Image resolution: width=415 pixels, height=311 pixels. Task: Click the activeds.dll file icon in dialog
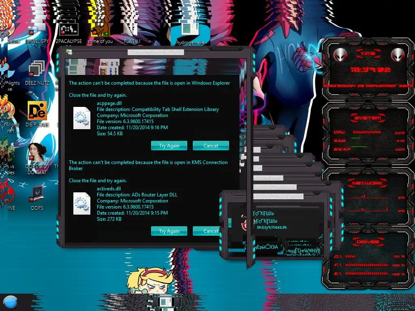point(82,203)
